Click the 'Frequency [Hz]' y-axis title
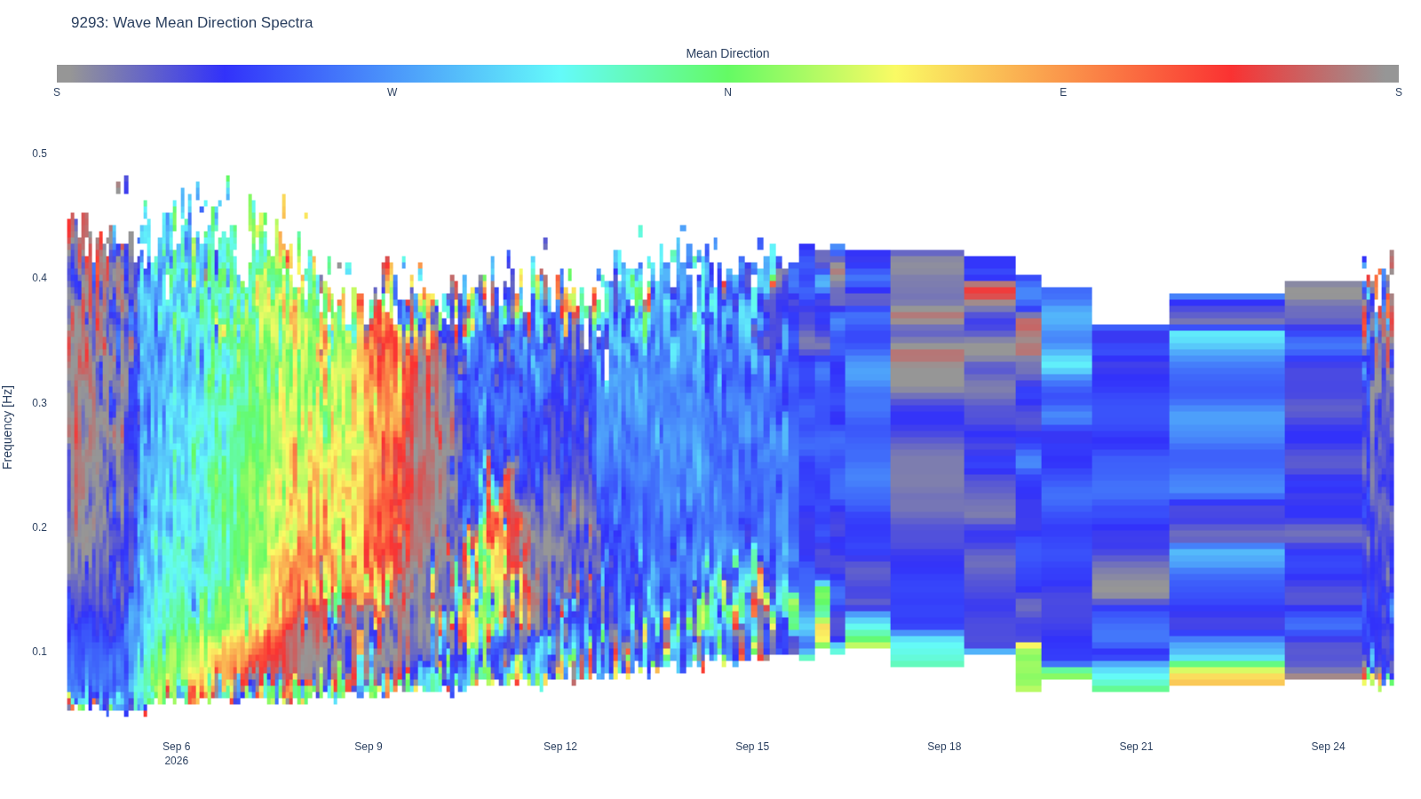Viewport: 1421px width, 799px height. click(x=8, y=427)
